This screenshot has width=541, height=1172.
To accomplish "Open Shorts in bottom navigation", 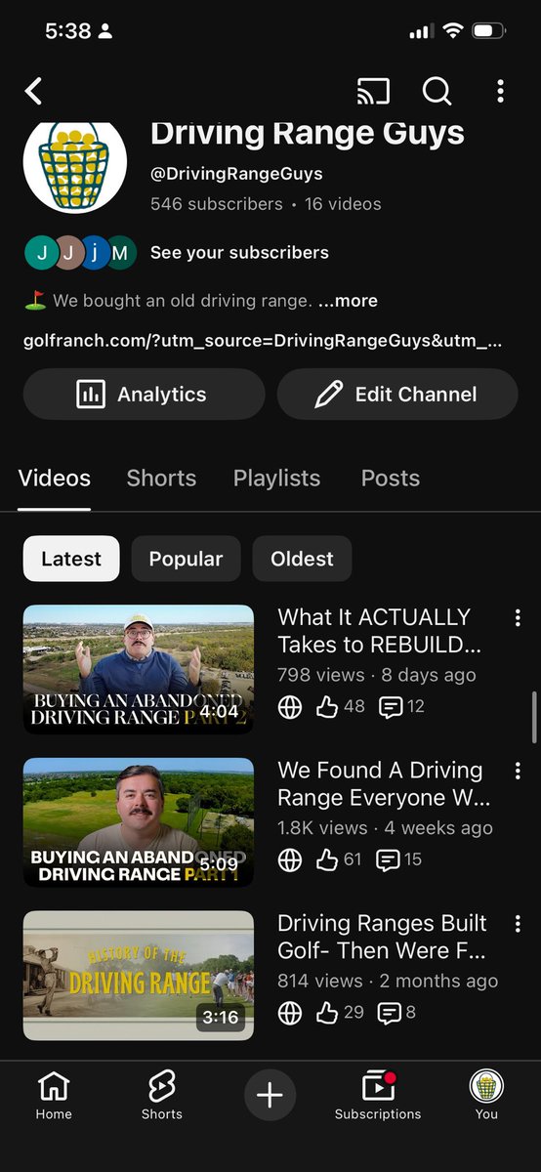I will point(161,1095).
